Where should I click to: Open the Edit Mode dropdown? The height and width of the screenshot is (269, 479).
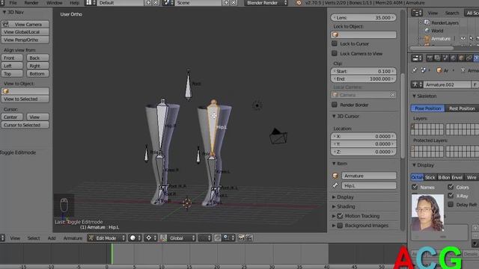click(106, 238)
